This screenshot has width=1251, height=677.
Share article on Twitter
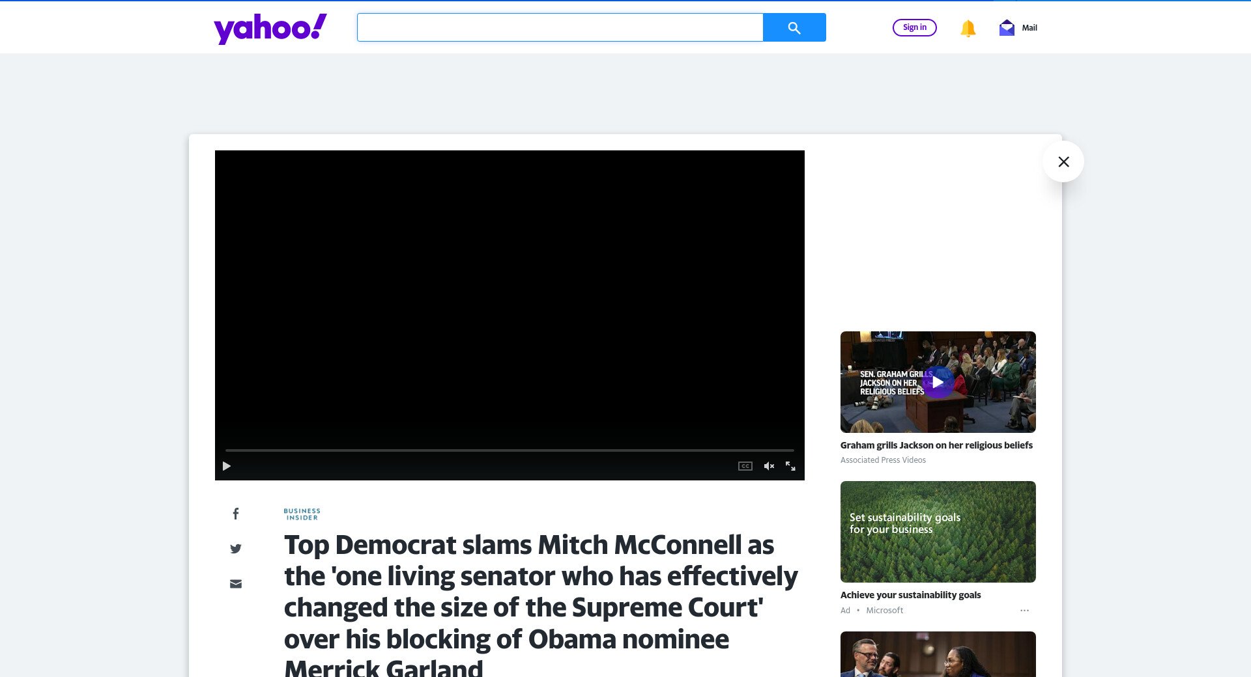[236, 549]
